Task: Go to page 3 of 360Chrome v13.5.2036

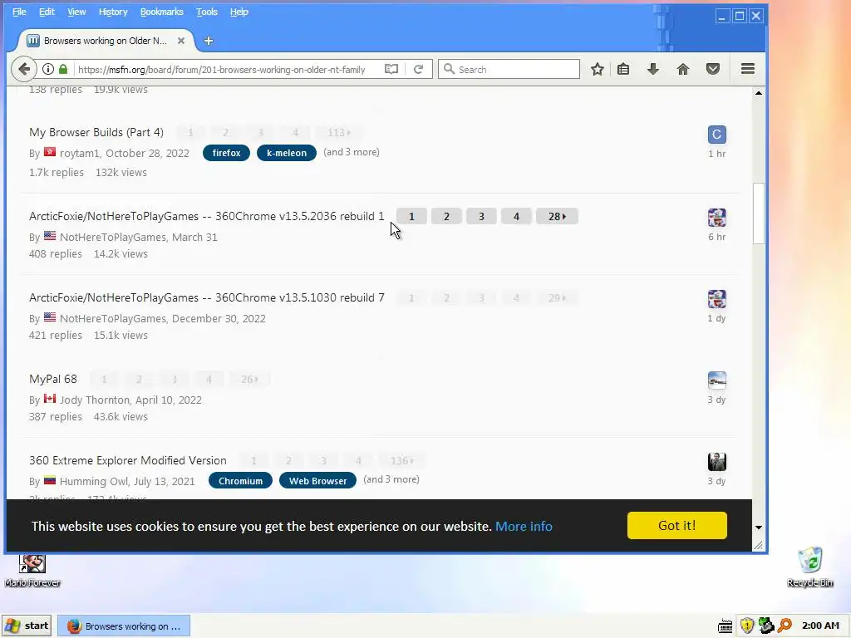Action: [481, 217]
